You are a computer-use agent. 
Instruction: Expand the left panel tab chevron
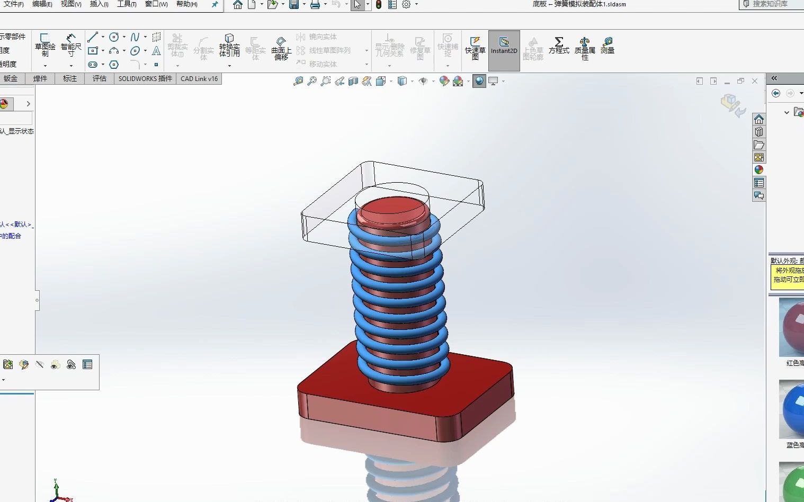coord(29,104)
